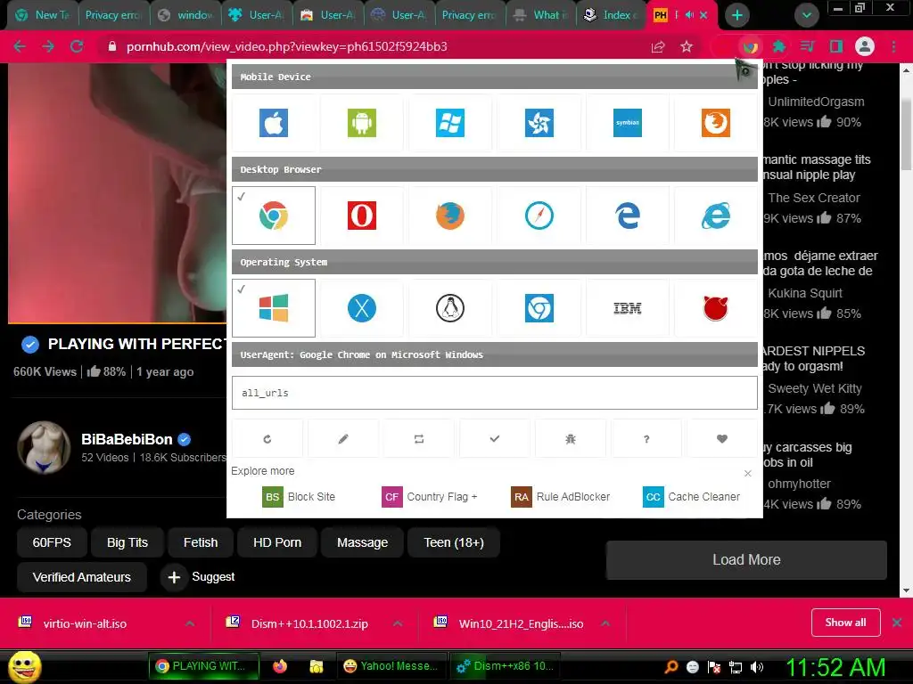Click the bug report button in popup
The height and width of the screenshot is (684, 913).
click(571, 438)
